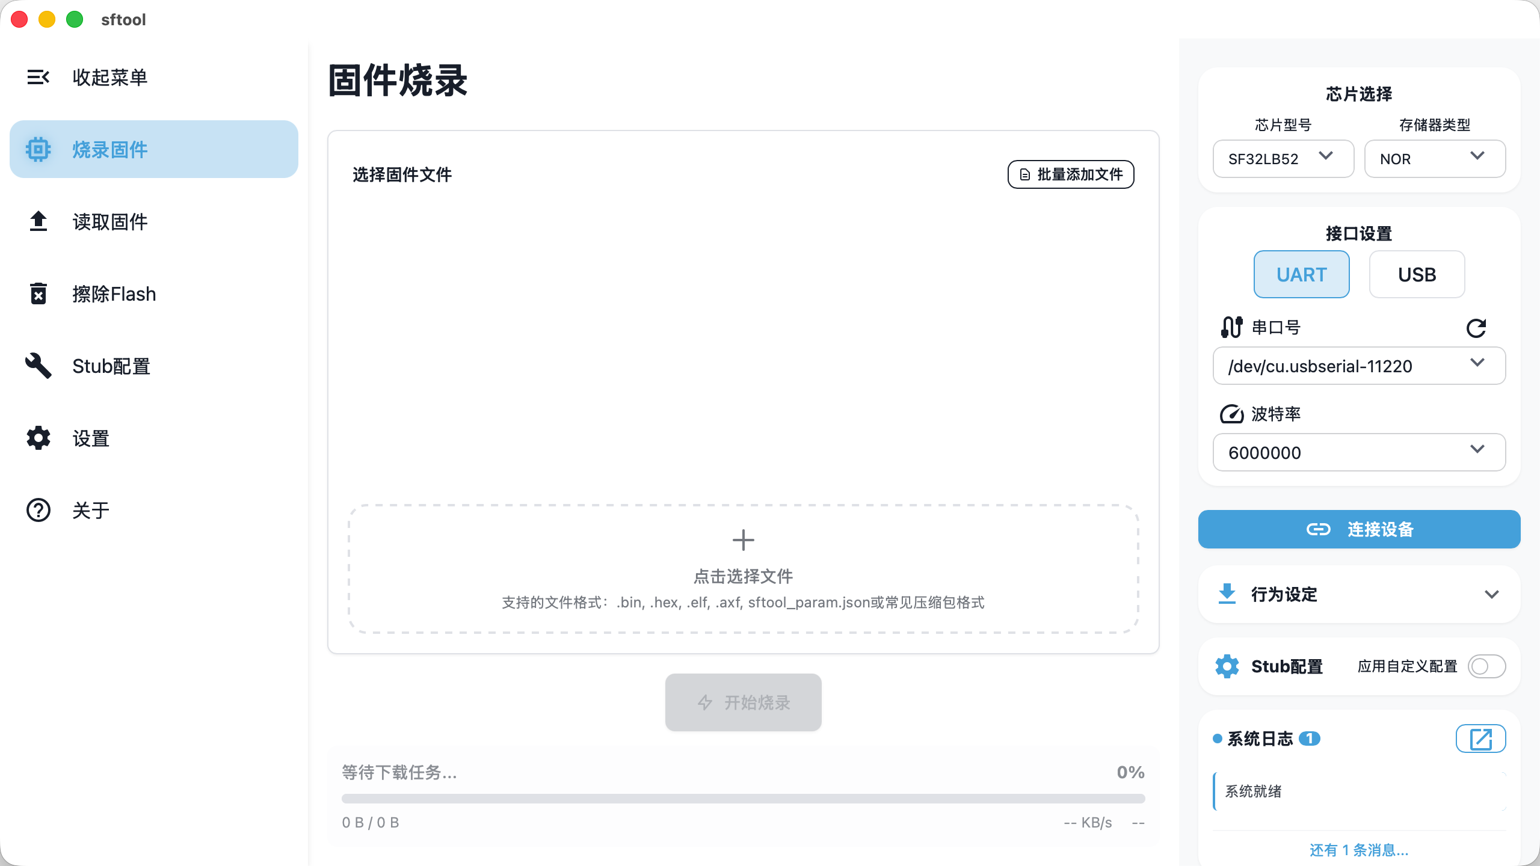Click 批量添加文件 to add files
The height and width of the screenshot is (866, 1540).
[1070, 174]
